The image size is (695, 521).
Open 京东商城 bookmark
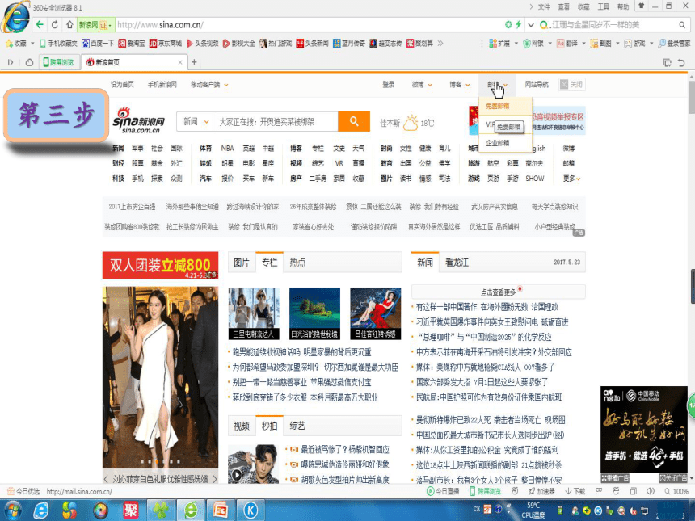pos(166,44)
